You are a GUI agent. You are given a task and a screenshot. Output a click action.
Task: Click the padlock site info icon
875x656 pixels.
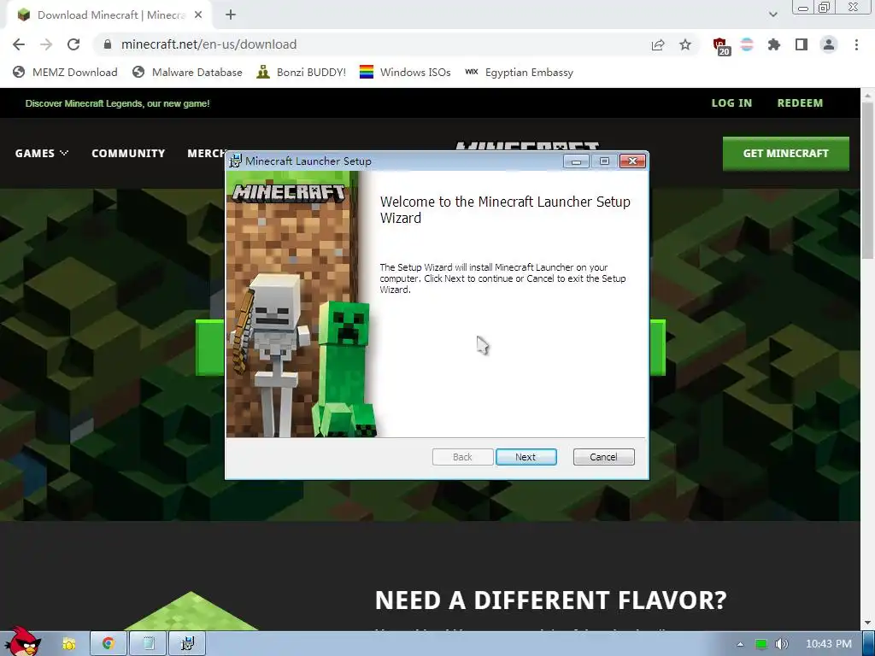108,44
